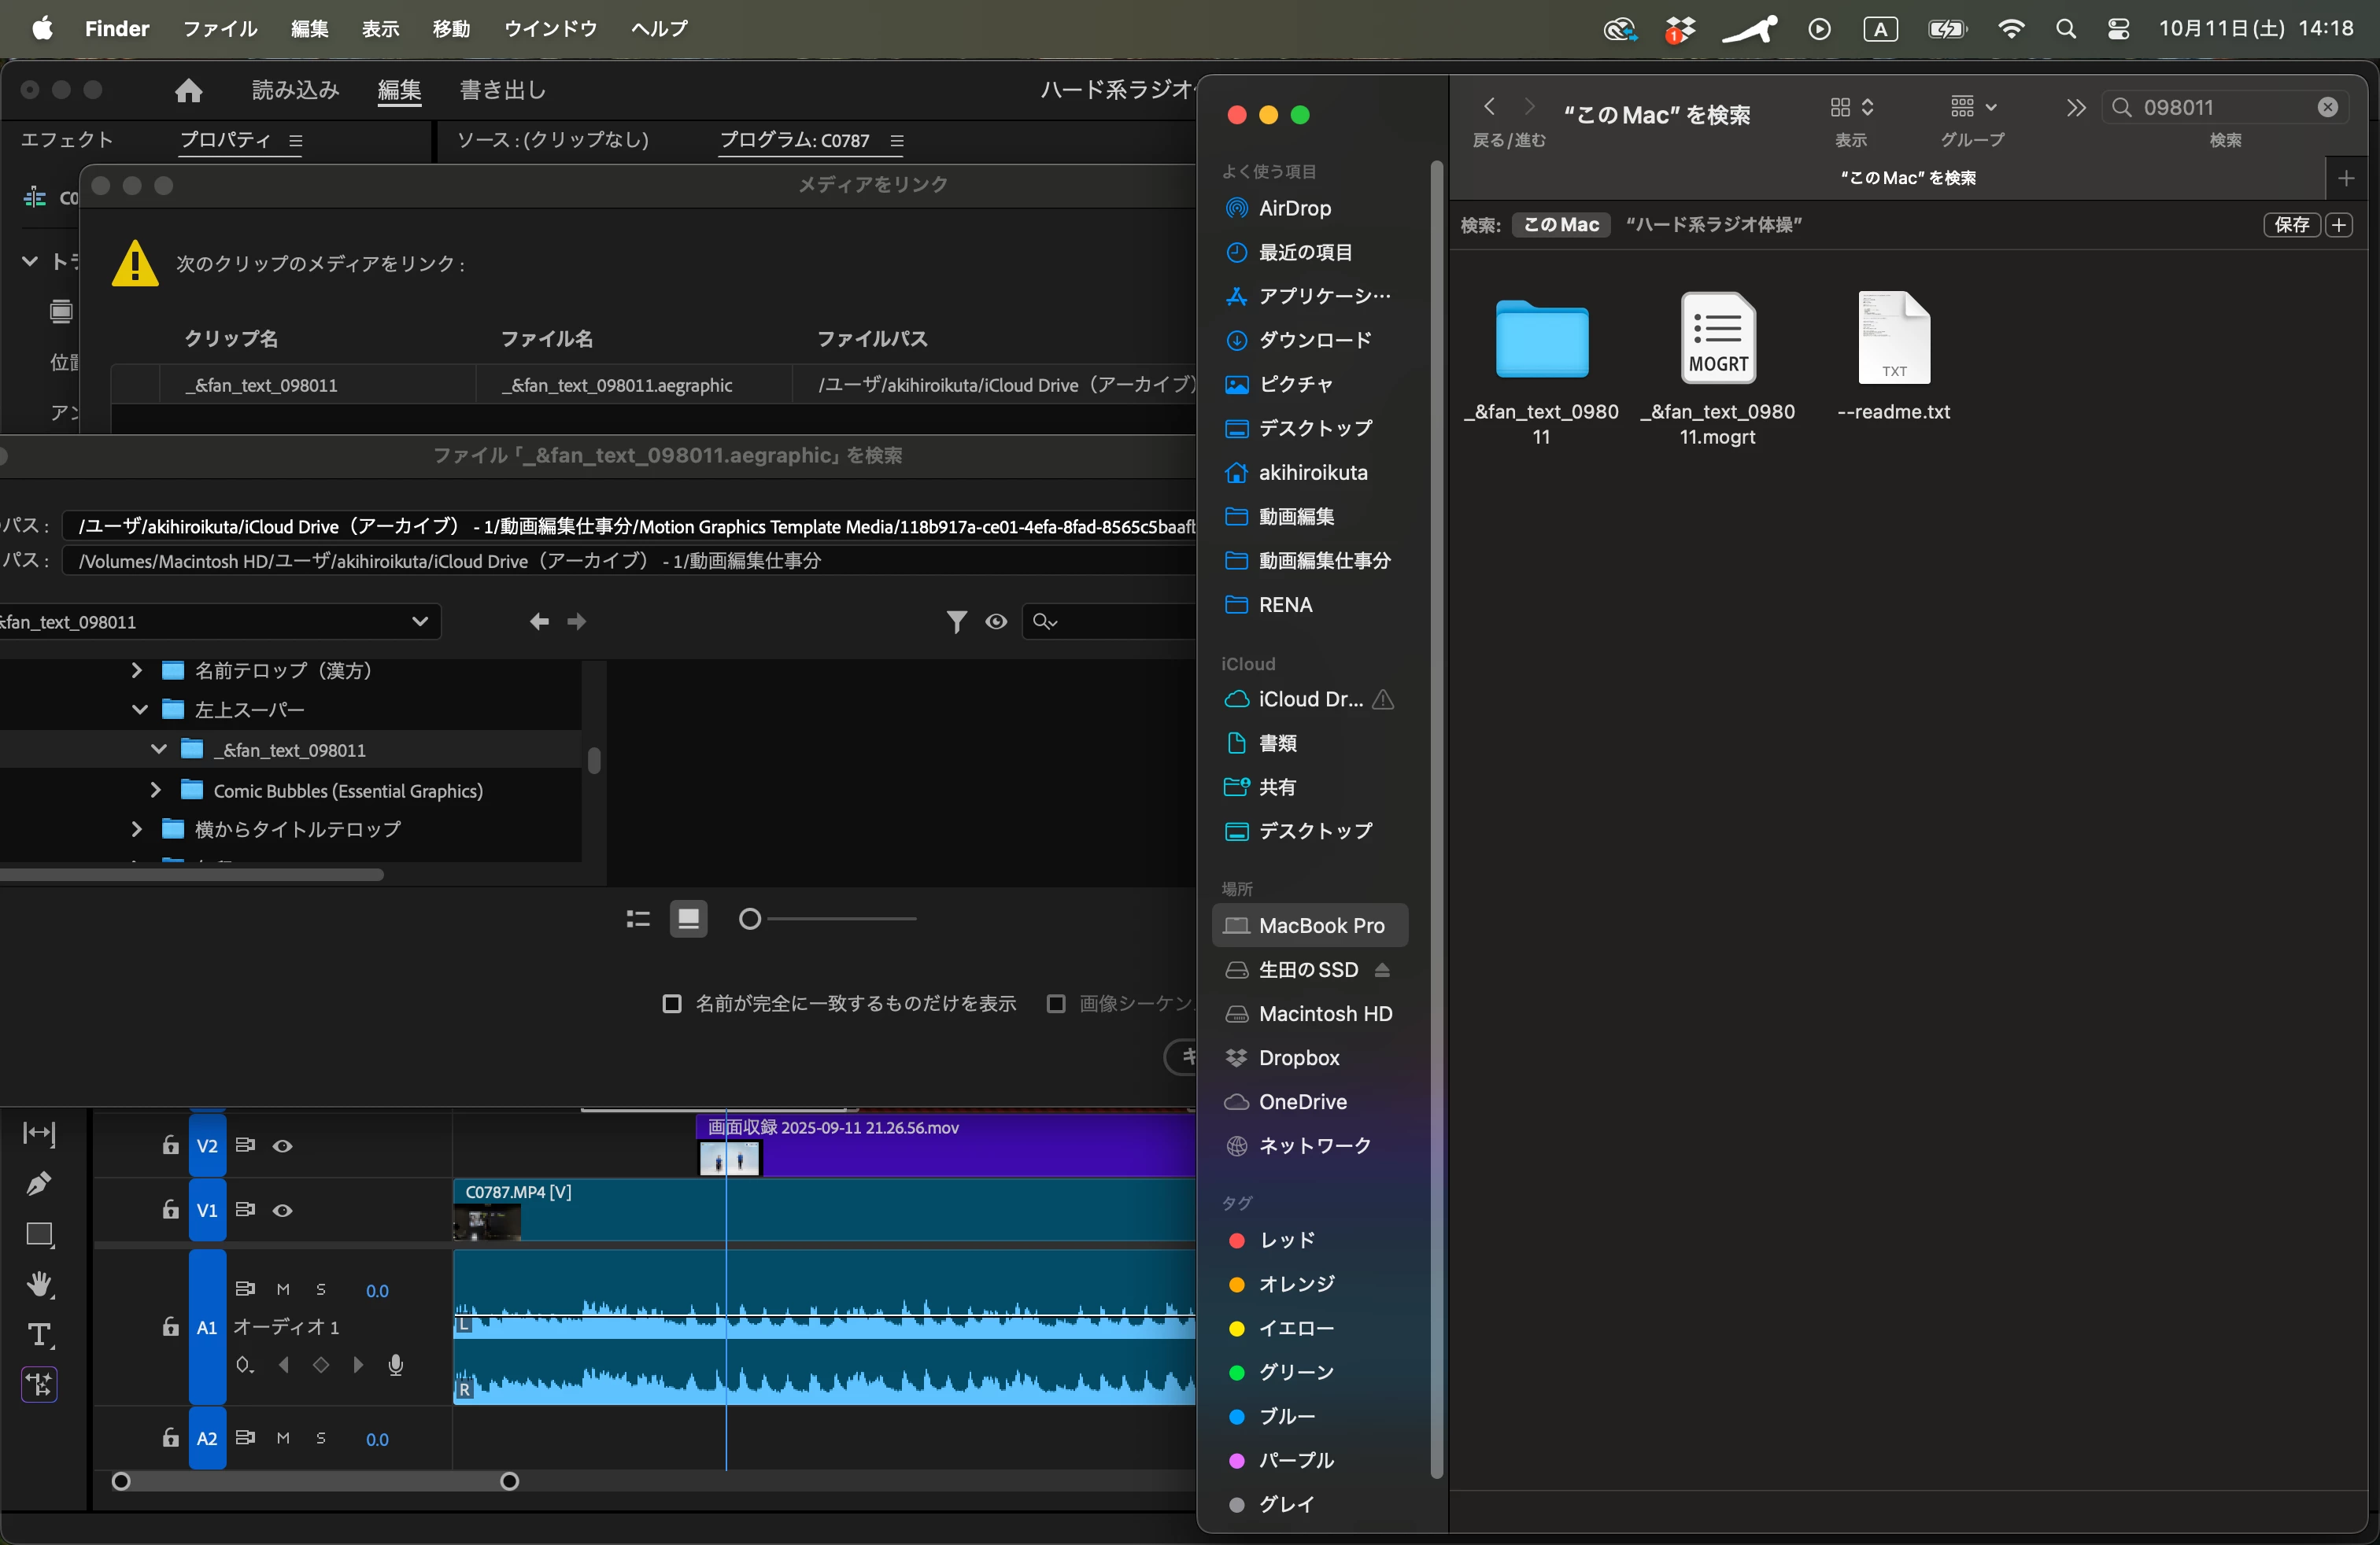Select the Pen tool in timeline toolbar
Viewport: 2380px width, 1545px height.
click(x=38, y=1184)
